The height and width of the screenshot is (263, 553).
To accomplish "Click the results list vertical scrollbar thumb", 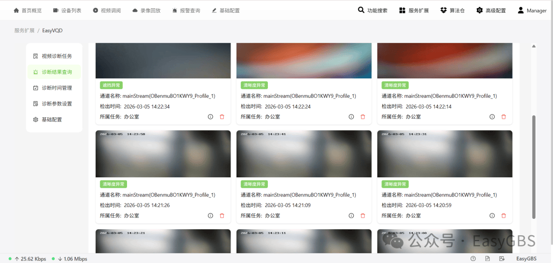I will click(x=534, y=167).
